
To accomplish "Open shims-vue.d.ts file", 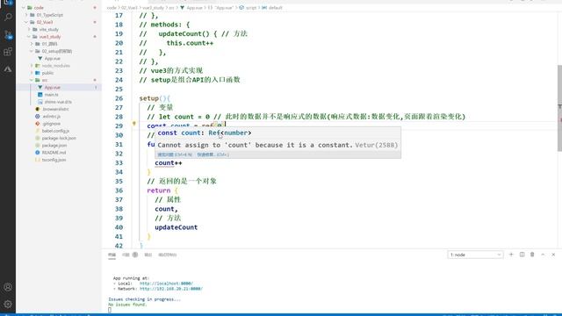I will click(58, 102).
